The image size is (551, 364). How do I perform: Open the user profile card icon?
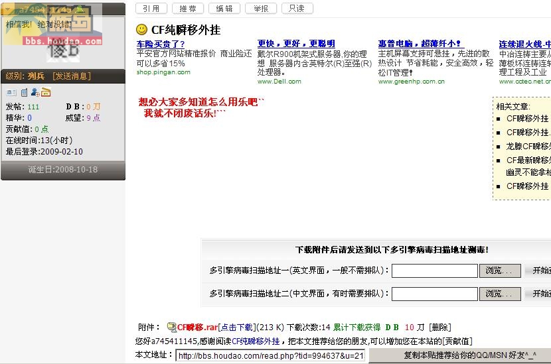pos(11,92)
